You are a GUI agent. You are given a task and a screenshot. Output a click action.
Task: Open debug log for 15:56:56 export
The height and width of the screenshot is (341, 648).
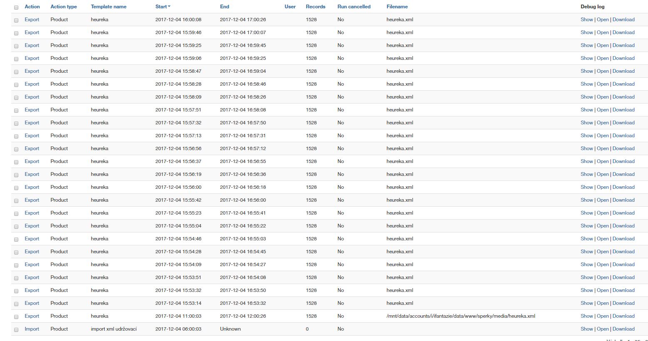click(603, 148)
